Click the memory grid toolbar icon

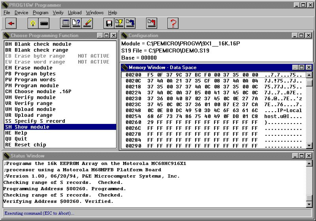pos(66,24)
